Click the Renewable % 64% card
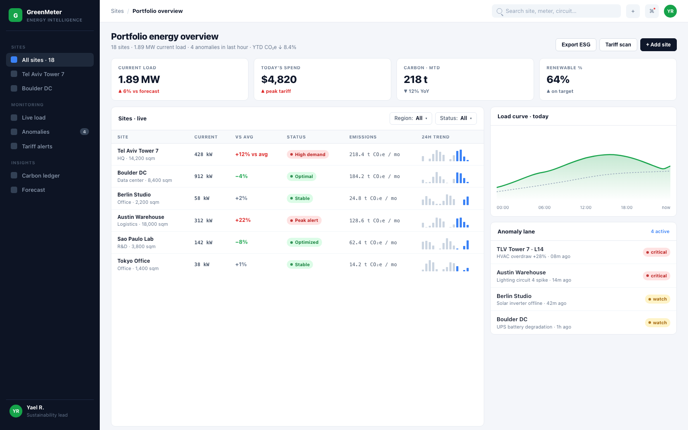Image resolution: width=688 pixels, height=430 pixels. pos(608,80)
